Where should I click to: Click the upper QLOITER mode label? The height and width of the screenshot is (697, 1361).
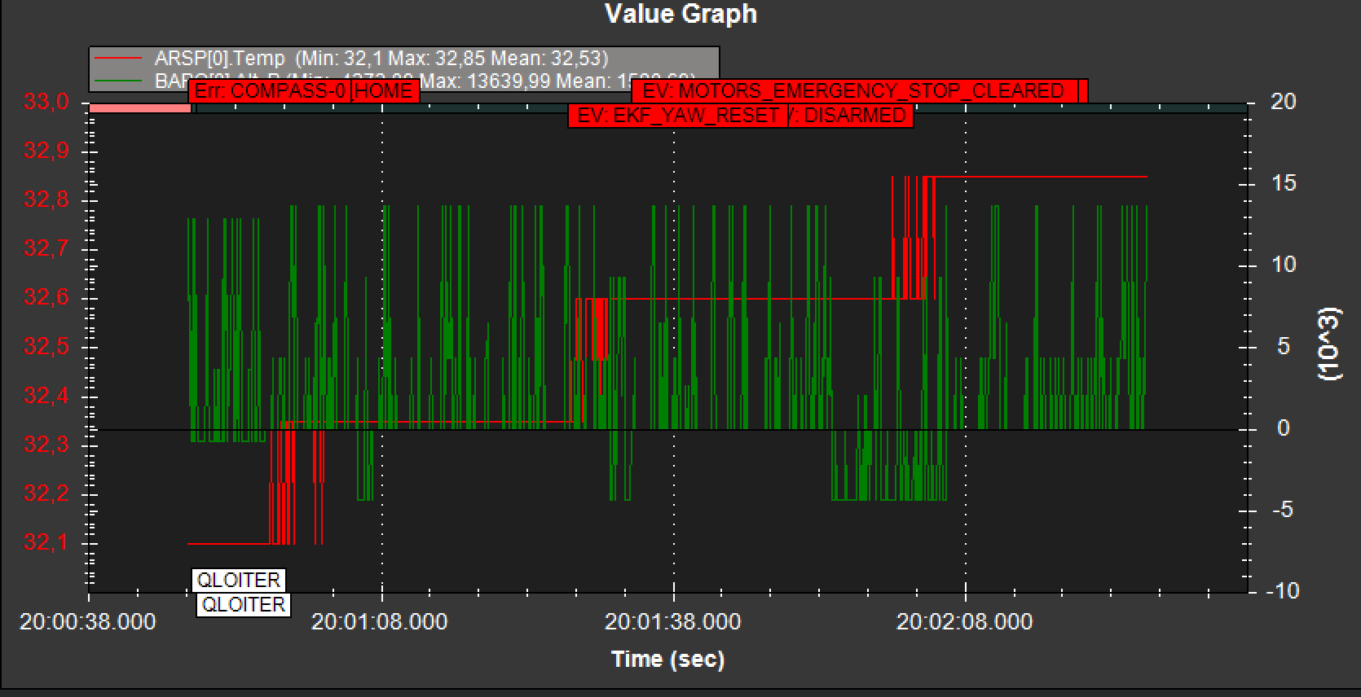point(239,580)
